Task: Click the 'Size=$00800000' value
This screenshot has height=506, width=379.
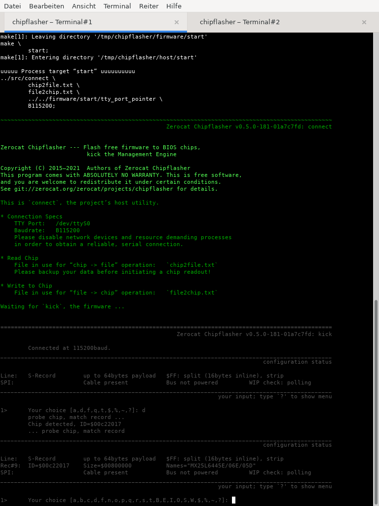Action: [107, 465]
